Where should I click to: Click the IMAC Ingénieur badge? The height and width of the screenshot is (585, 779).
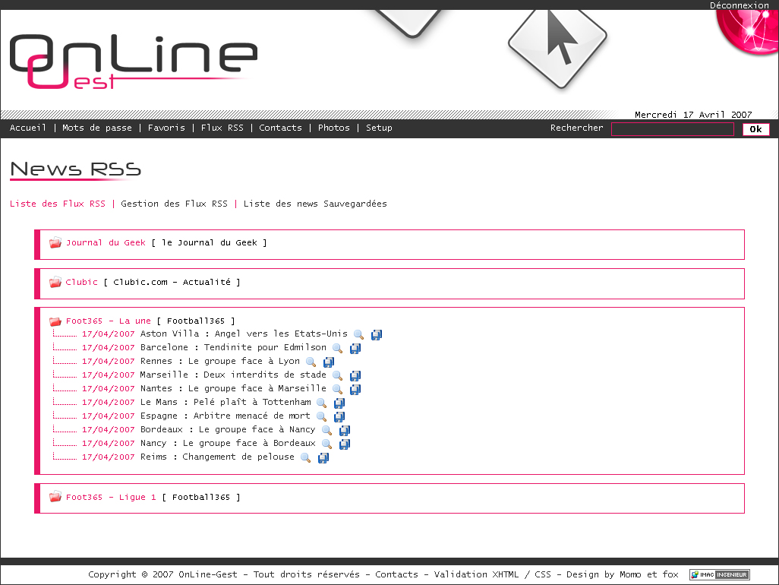click(x=719, y=574)
